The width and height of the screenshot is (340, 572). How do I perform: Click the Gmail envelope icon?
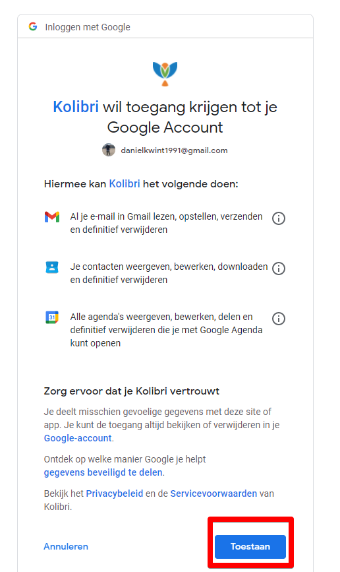point(52,217)
